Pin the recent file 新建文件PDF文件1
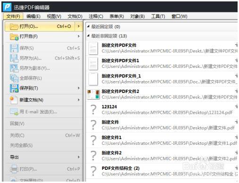 tap(236, 60)
